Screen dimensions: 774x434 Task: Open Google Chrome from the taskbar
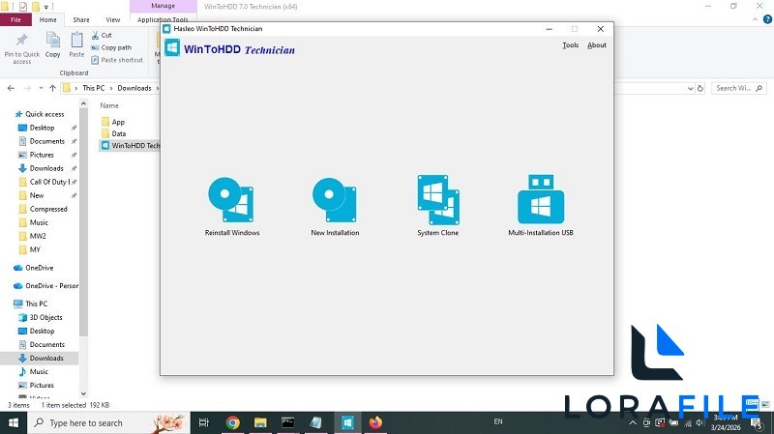point(232,422)
